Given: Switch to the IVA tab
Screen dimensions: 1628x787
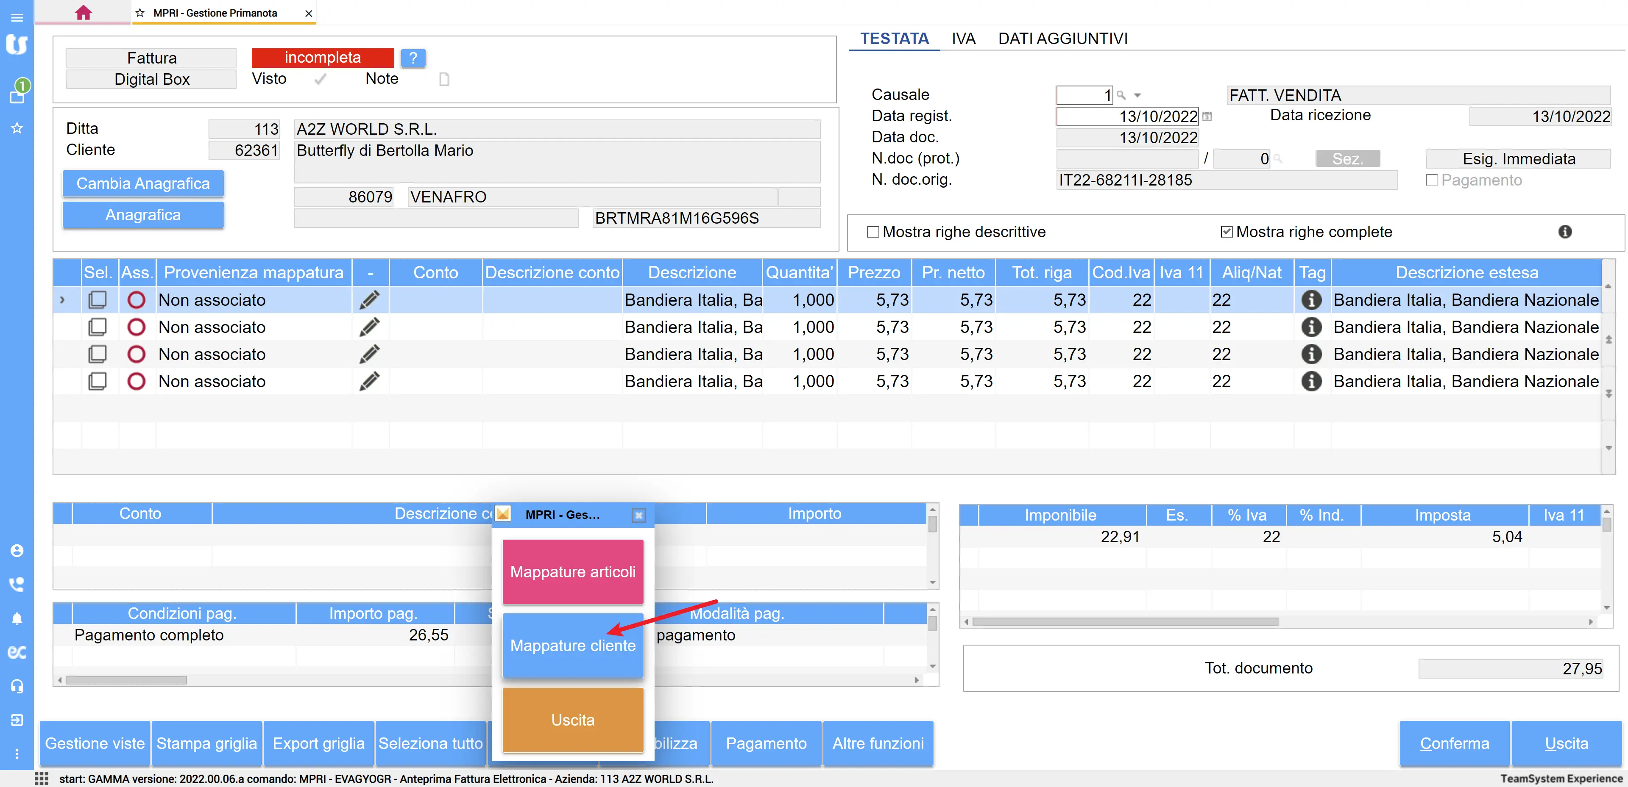Looking at the screenshot, I should pos(963,39).
